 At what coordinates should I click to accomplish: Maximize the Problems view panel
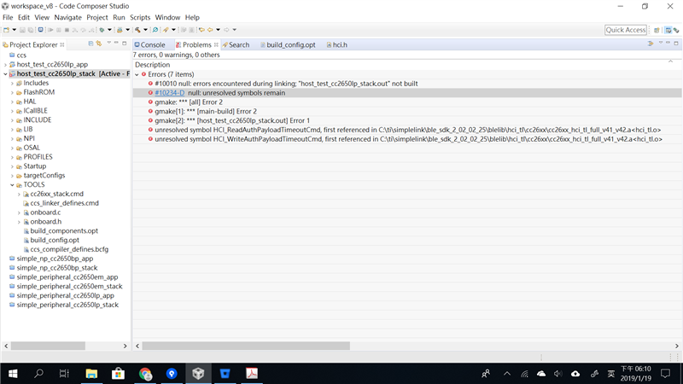tap(676, 44)
